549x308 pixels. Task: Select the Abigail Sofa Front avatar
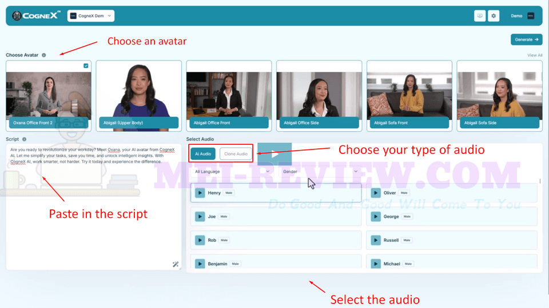409,96
